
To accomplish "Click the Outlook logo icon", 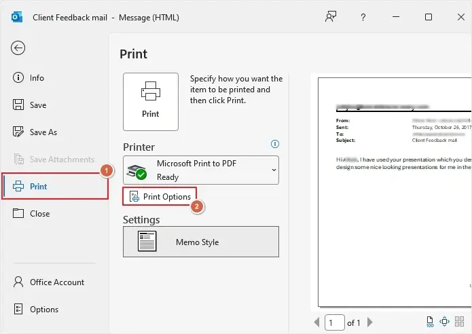I will [x=17, y=17].
